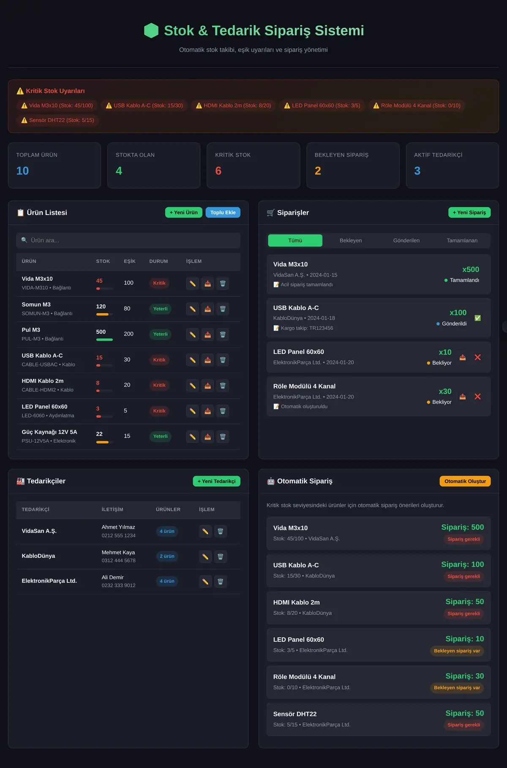Add a supplier with + Yeni Tedarikçi

(217, 481)
